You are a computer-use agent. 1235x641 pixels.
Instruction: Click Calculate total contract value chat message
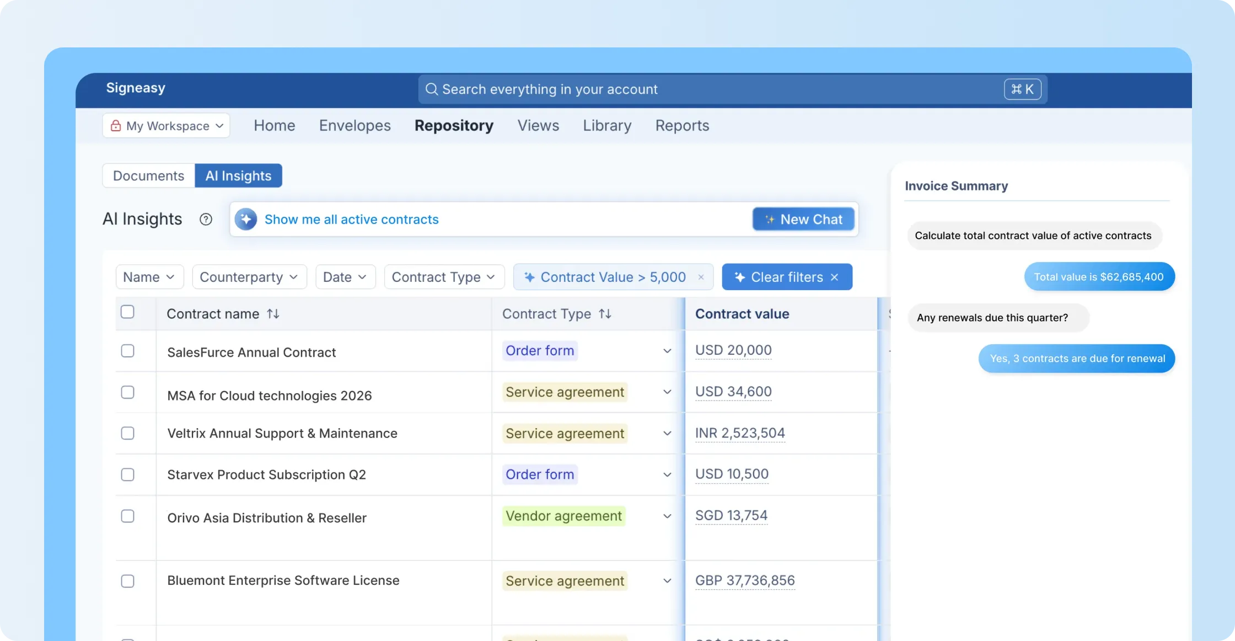(x=1034, y=236)
